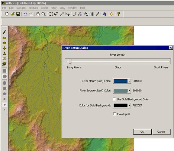Image resolution: width=174 pixels, height=151 pixels.
Task: Select the Zoom magnifier tool
Action: (x=43, y=14)
